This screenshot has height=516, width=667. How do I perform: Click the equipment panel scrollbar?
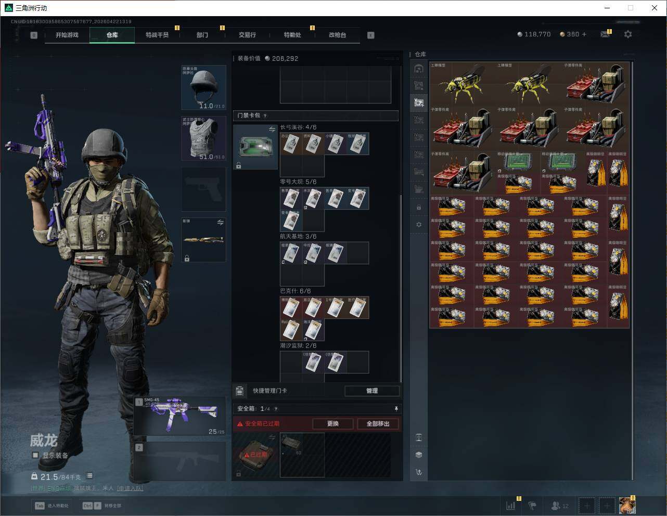401,289
